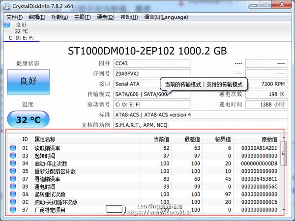Click the disk model title ST1000DM010-2EP102
Image resolution: width=295 pixels, height=221 pixels.
pyautogui.click(x=121, y=51)
